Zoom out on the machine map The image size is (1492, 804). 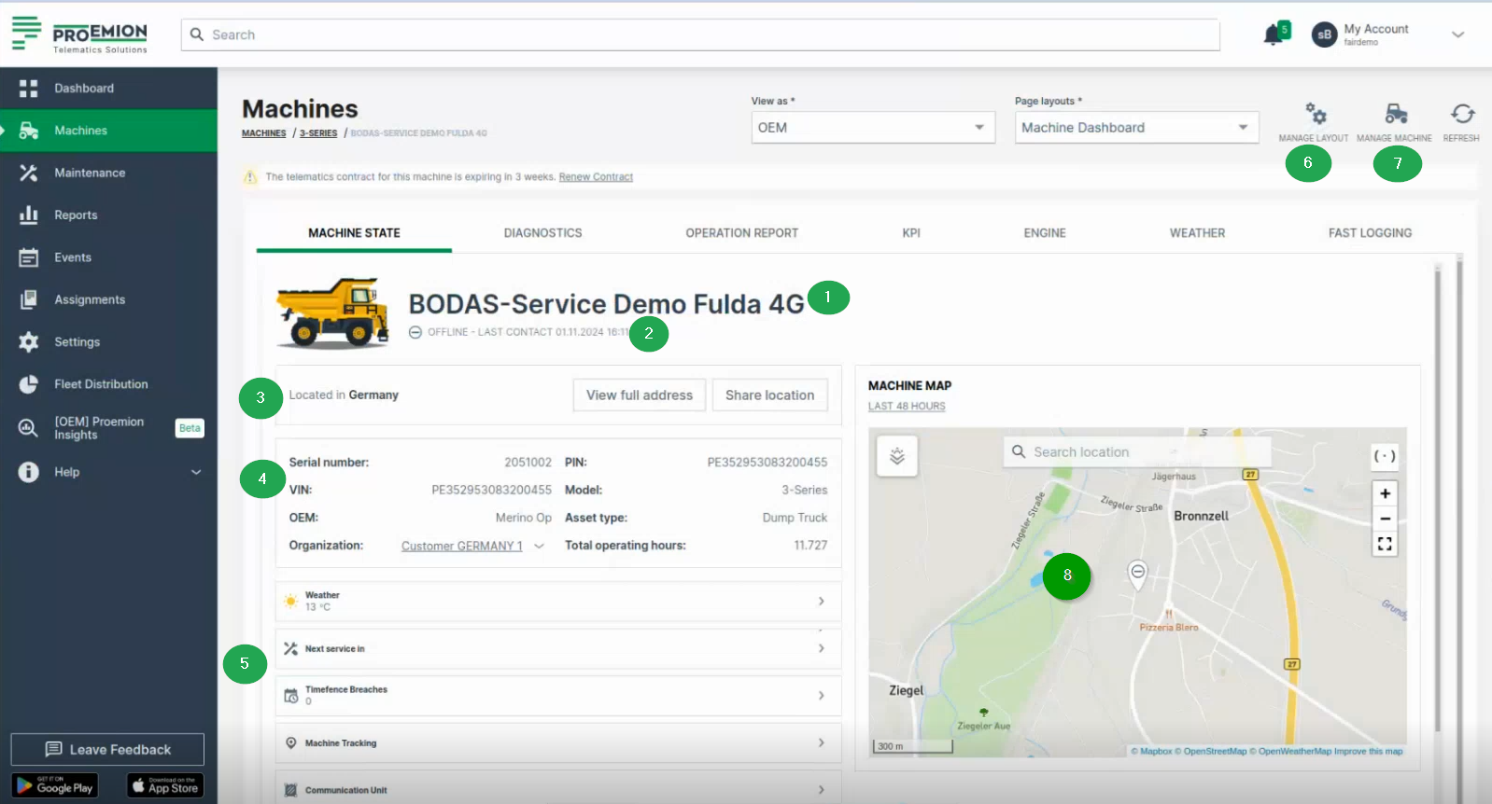(x=1385, y=519)
